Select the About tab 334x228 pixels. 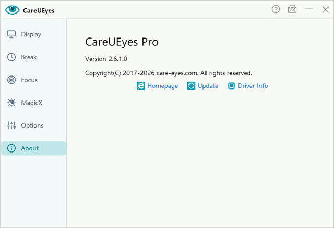(33, 148)
